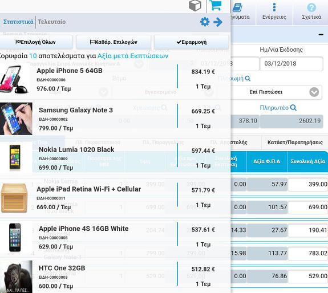Select Apple iPhone 4S 16GB White thumbnail
This screenshot has height=293, width=328.
[x=15, y=237]
